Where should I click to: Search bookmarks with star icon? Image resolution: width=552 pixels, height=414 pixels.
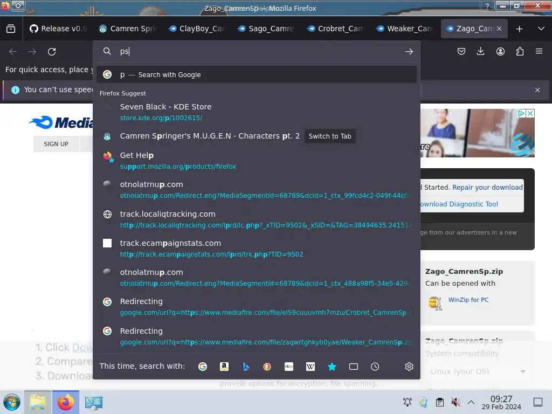pos(332,367)
